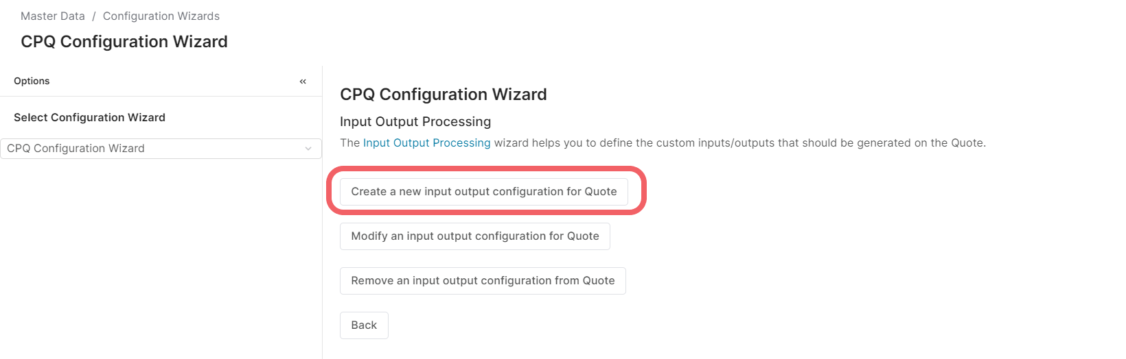The width and height of the screenshot is (1126, 359).
Task: Click Modify an input output configuration button
Action: pos(475,236)
